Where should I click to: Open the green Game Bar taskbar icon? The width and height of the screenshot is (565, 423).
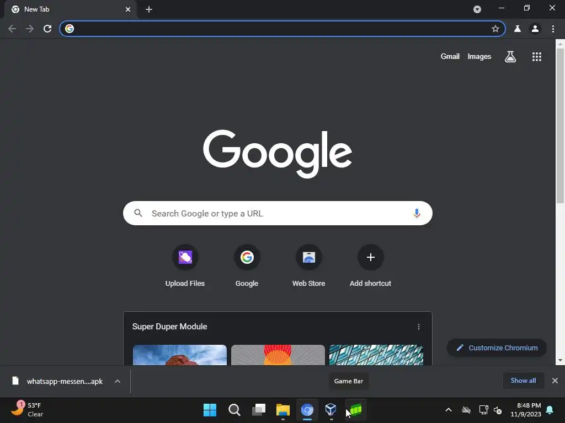(x=356, y=410)
